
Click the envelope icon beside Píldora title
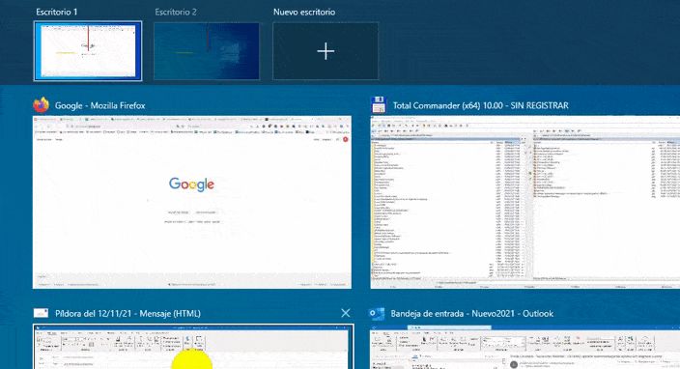(x=41, y=313)
